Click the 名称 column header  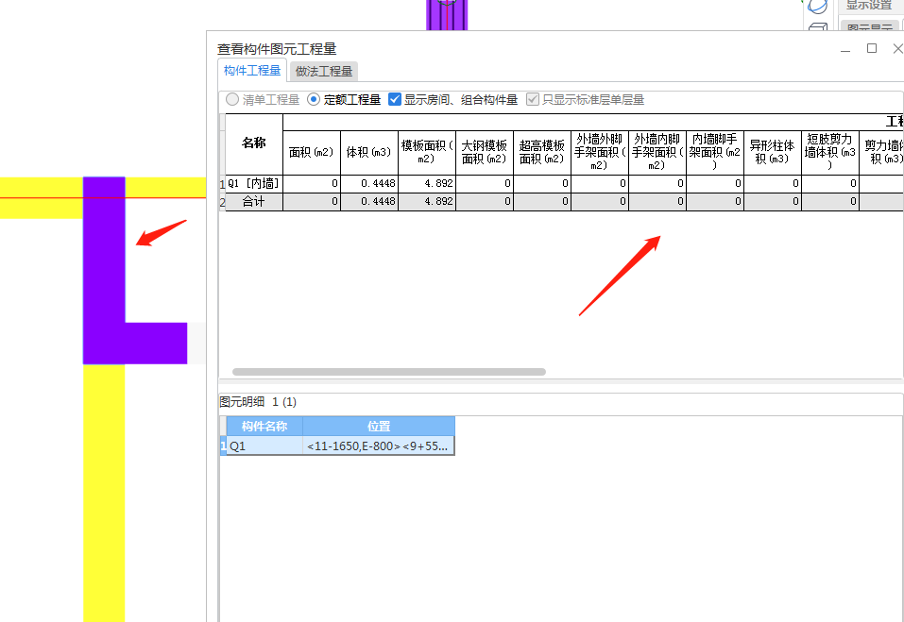pyautogui.click(x=254, y=144)
